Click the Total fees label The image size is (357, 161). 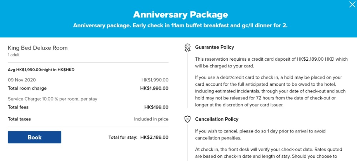click(18, 107)
